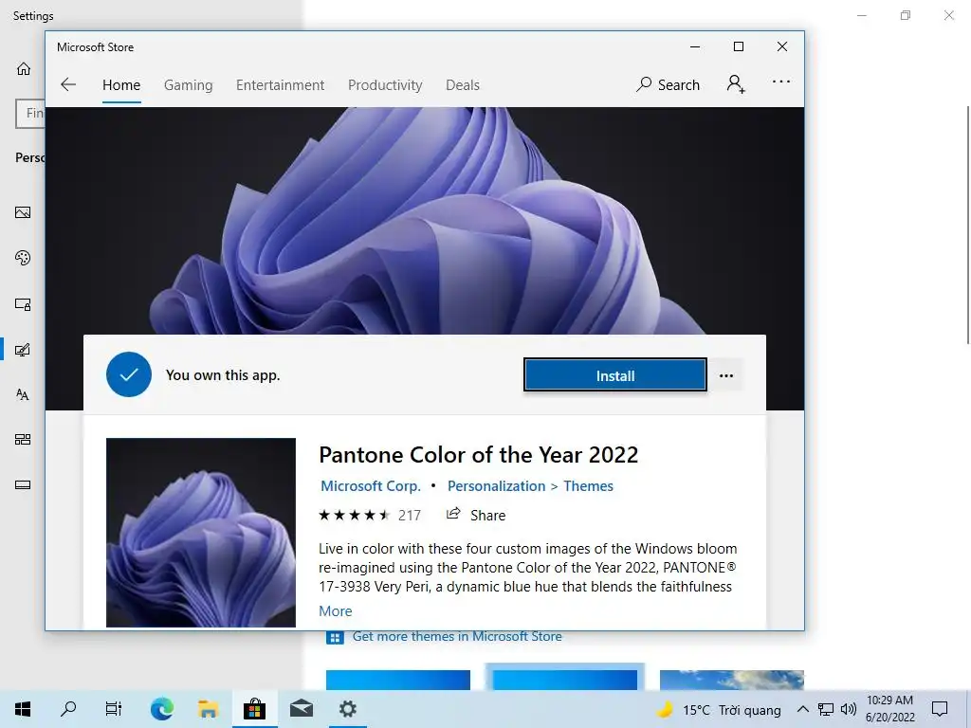Click the Find a setting search field
The width and height of the screenshot is (971, 728).
[29, 114]
